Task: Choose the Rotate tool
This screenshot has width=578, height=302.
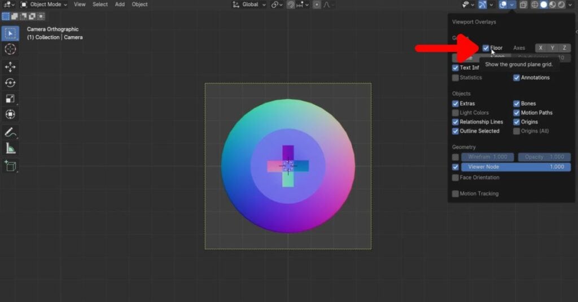Action: pos(10,83)
